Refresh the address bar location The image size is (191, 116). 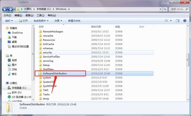(165, 9)
